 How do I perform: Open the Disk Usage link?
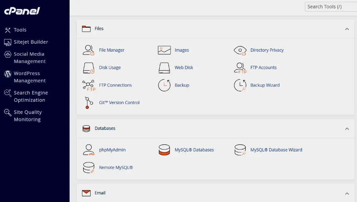pos(110,68)
